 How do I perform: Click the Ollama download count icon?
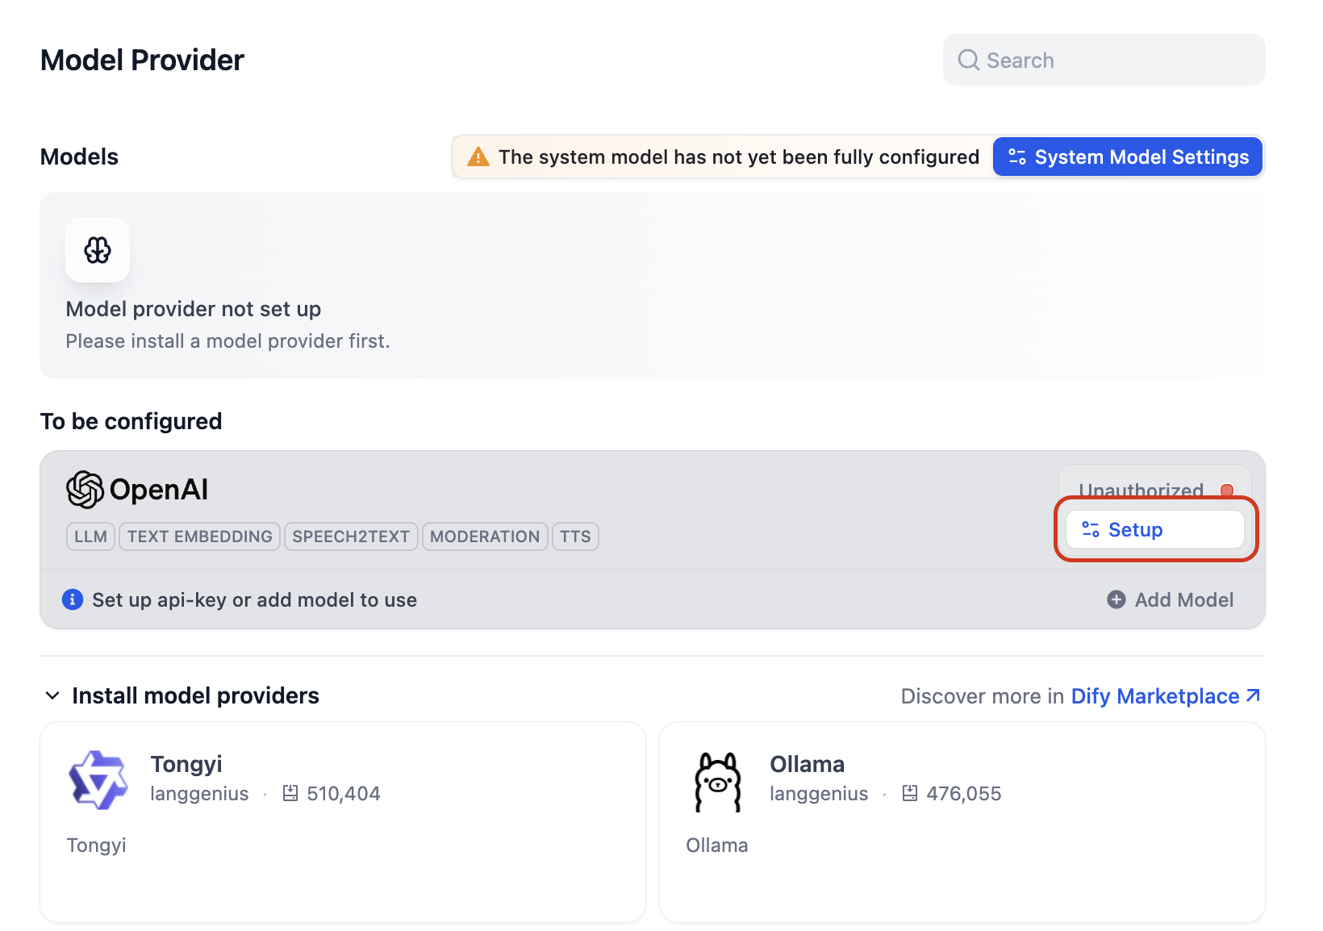pos(910,794)
